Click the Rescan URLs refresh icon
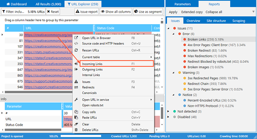257x139 pixels. point(76,50)
